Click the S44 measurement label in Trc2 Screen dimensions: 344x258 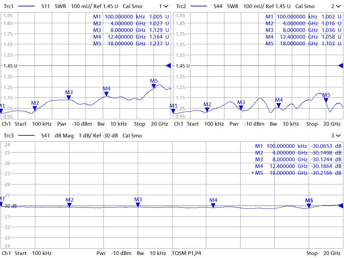coord(218,6)
